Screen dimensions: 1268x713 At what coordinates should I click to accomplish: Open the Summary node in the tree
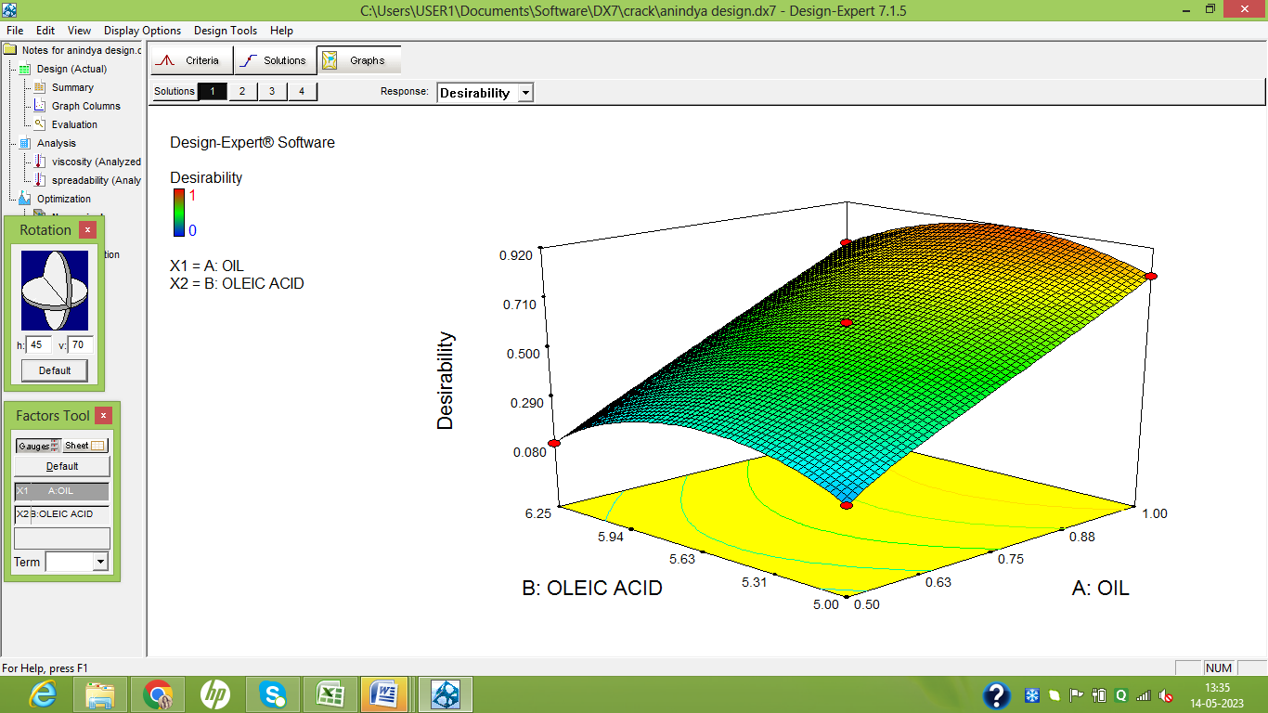click(x=71, y=87)
